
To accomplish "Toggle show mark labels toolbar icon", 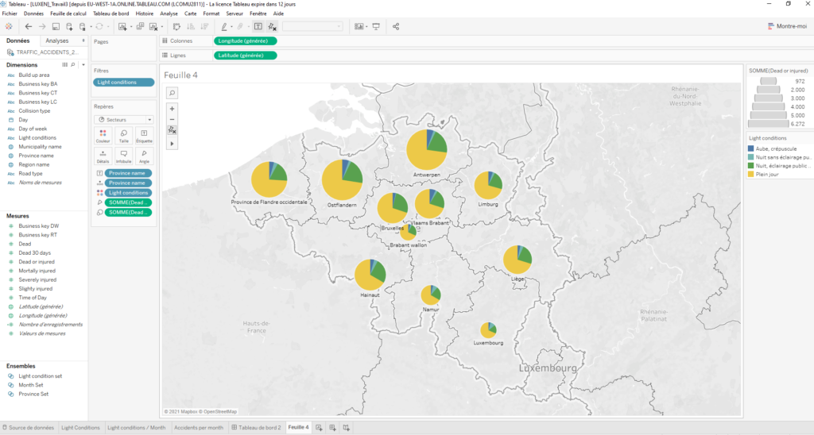I will point(258,26).
